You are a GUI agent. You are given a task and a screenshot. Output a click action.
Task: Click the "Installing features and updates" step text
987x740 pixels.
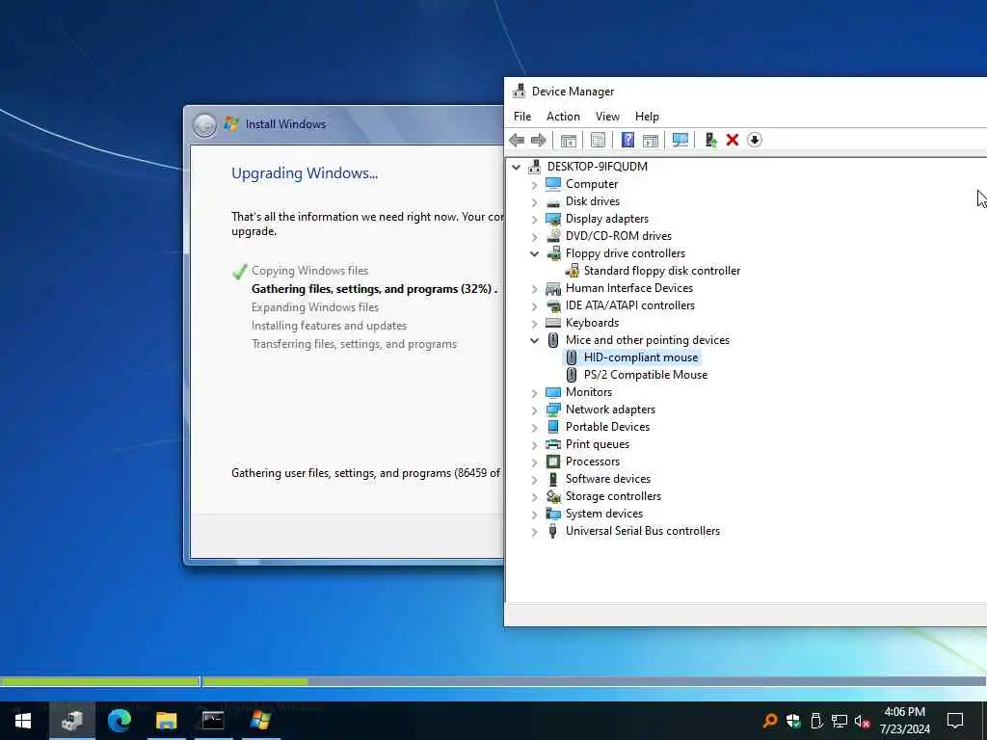(x=330, y=326)
